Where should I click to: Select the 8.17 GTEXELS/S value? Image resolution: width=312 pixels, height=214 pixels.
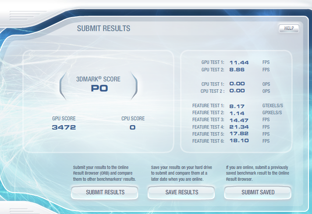[237, 106]
